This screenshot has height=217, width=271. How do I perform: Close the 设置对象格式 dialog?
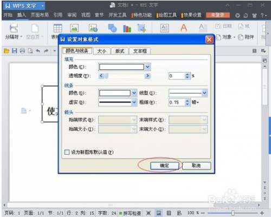click(x=209, y=40)
